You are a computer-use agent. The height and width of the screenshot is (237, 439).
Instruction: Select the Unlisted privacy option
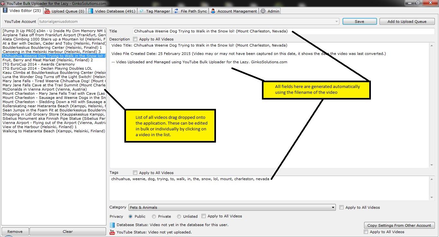coord(179,216)
